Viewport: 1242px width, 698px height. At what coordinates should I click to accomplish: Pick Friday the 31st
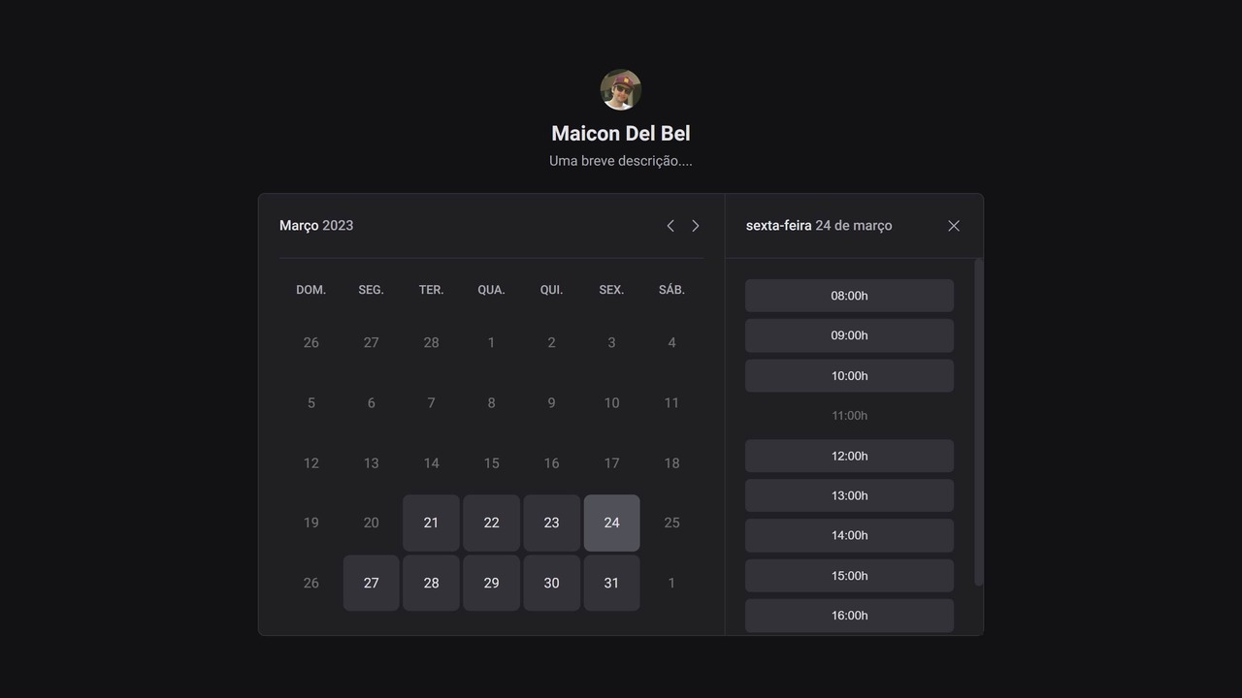point(611,583)
